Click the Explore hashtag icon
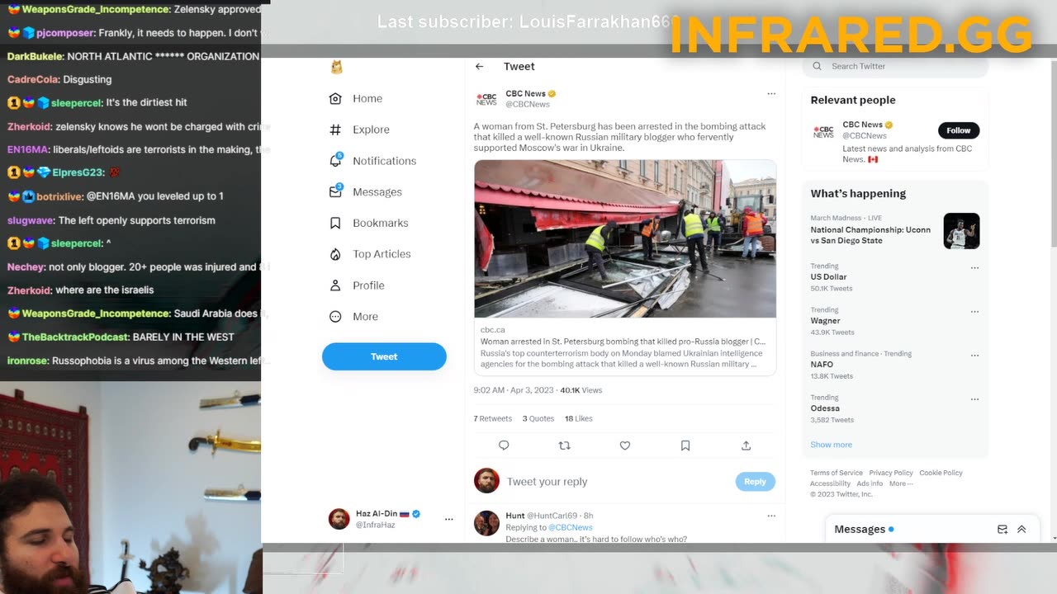The width and height of the screenshot is (1057, 594). pyautogui.click(x=335, y=130)
